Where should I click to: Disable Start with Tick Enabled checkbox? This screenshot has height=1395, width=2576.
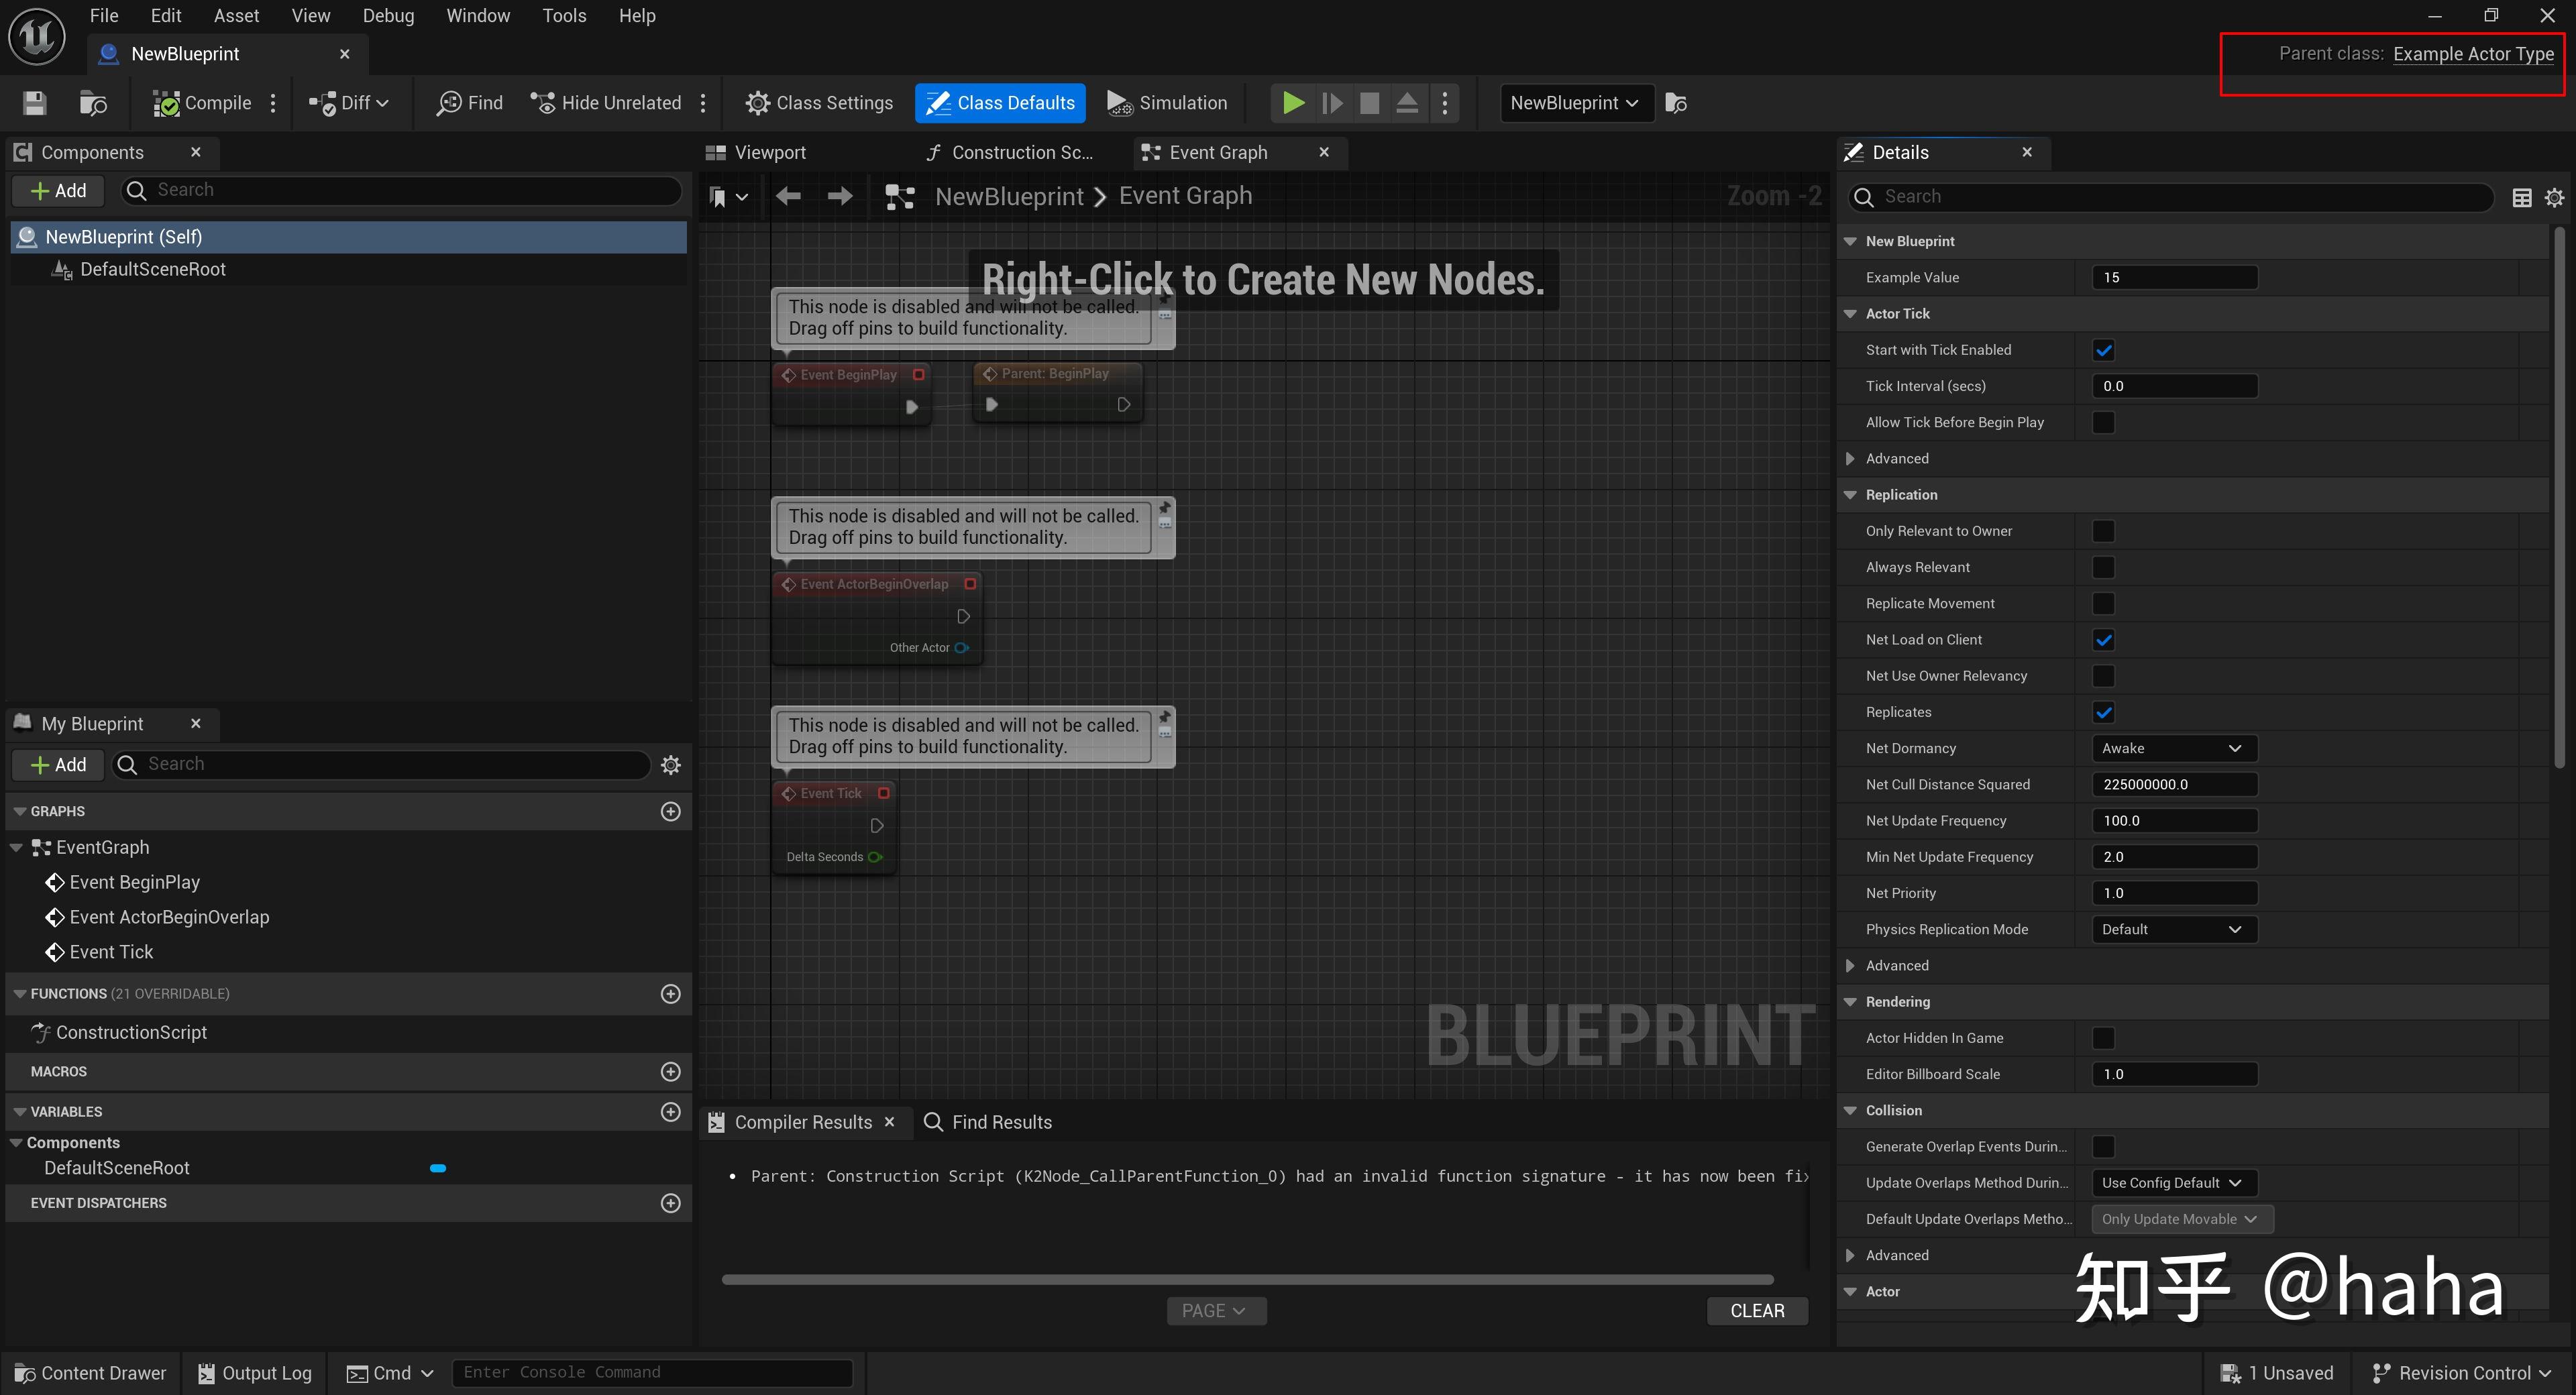(x=2103, y=350)
